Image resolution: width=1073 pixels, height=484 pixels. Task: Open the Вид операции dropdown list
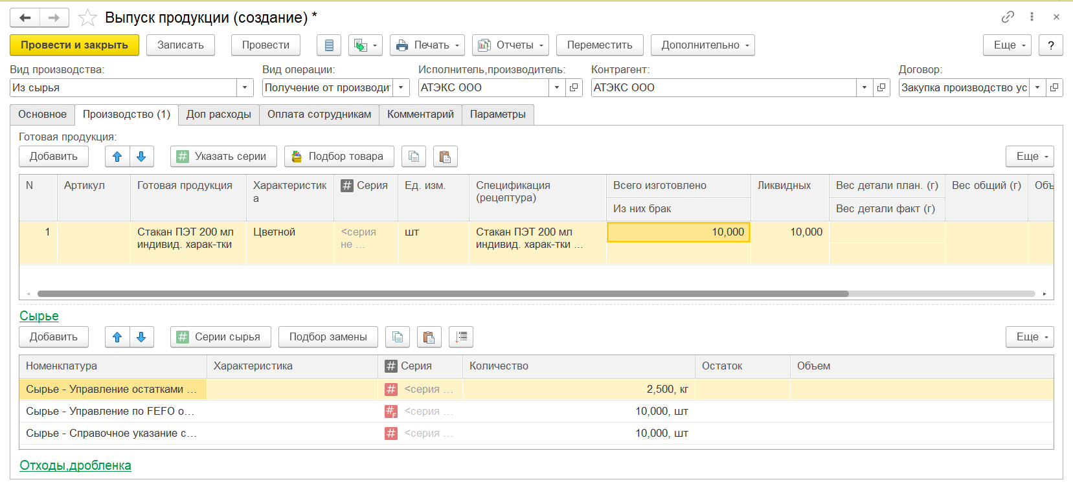[401, 88]
